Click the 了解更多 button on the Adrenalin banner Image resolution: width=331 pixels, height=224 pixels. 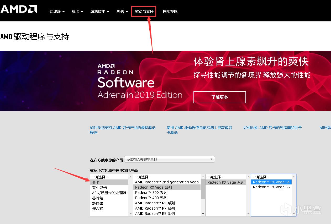coord(219,97)
